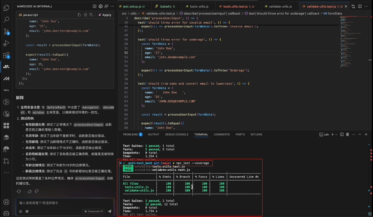This screenshot has height=217, width=373.
Task: Open the Search view in activity bar
Action: pos(6,20)
